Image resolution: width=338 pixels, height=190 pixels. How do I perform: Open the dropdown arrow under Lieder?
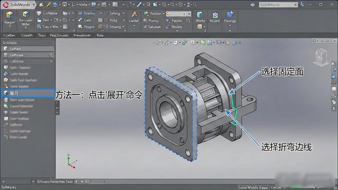click(134, 25)
